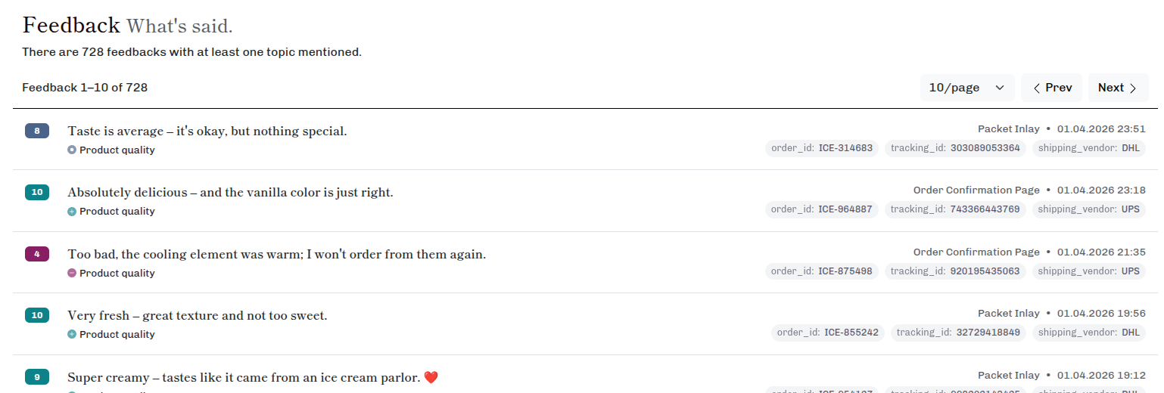Click order_id ICE-314683 tag
The height and width of the screenshot is (393, 1164).
[x=821, y=148]
